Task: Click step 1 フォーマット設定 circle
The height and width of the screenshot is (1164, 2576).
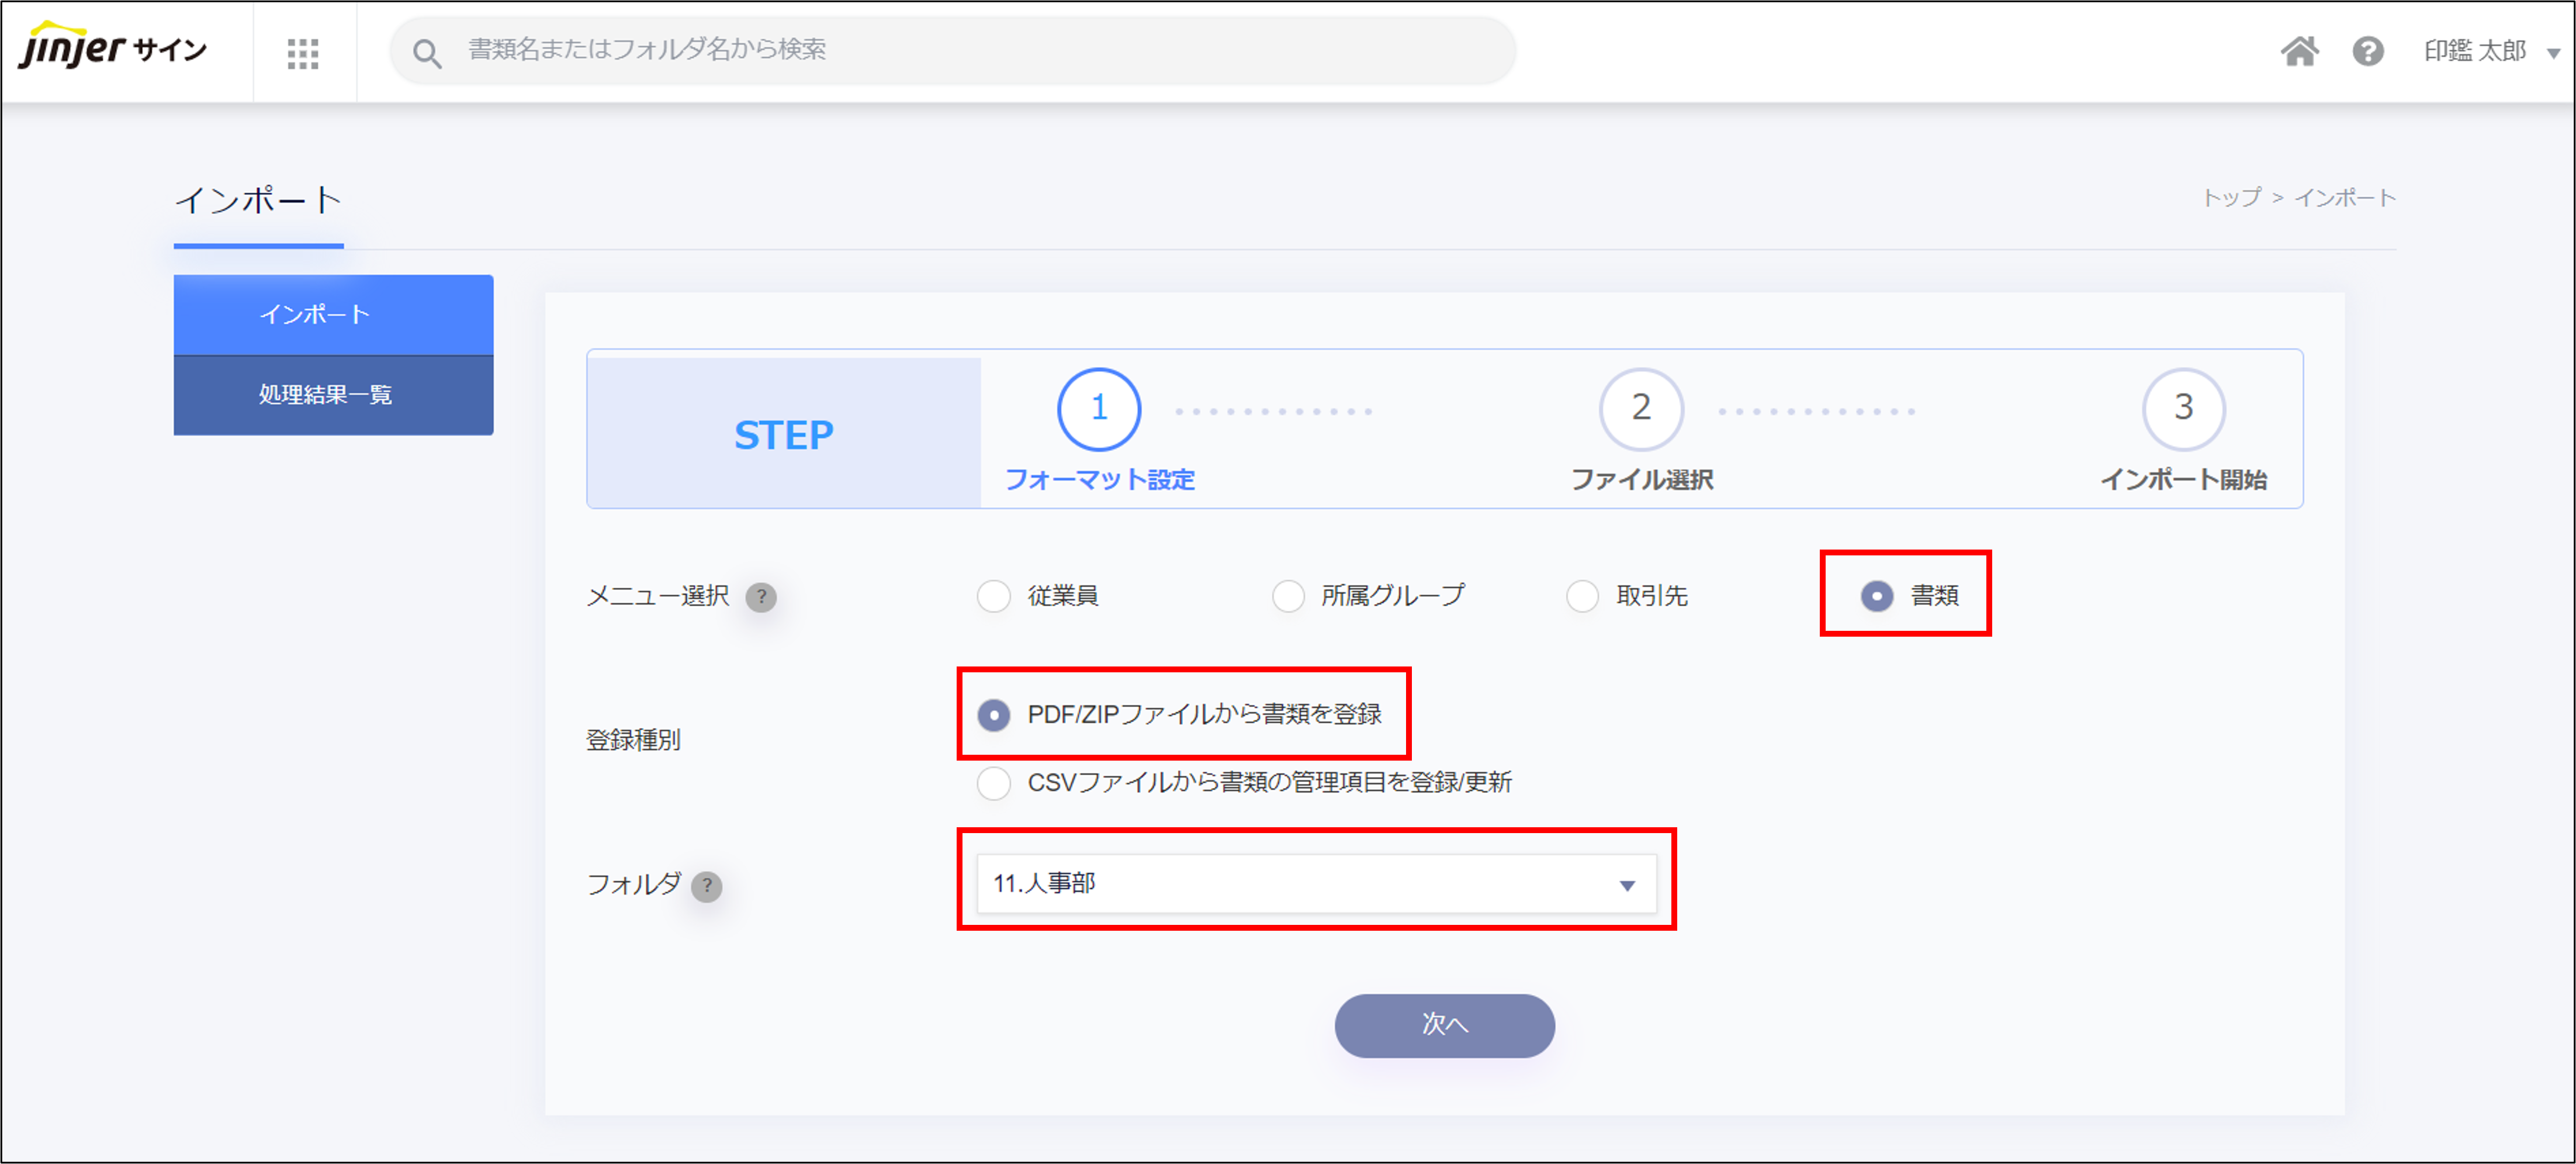Action: tap(1098, 409)
